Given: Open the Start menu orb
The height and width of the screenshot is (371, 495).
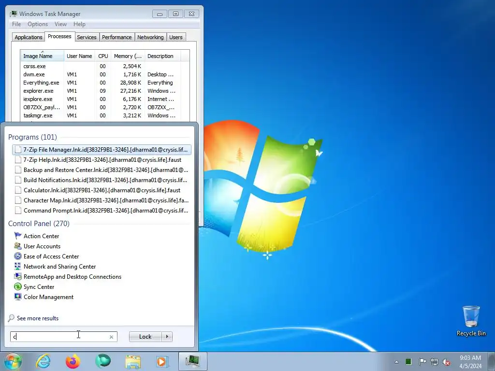Looking at the screenshot, I should 13,361.
